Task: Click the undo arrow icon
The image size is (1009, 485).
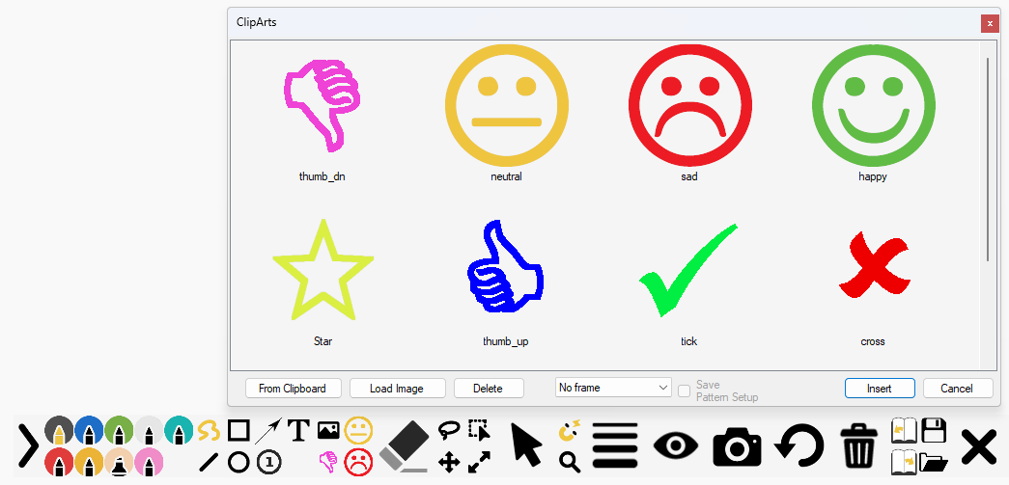Action: click(799, 445)
